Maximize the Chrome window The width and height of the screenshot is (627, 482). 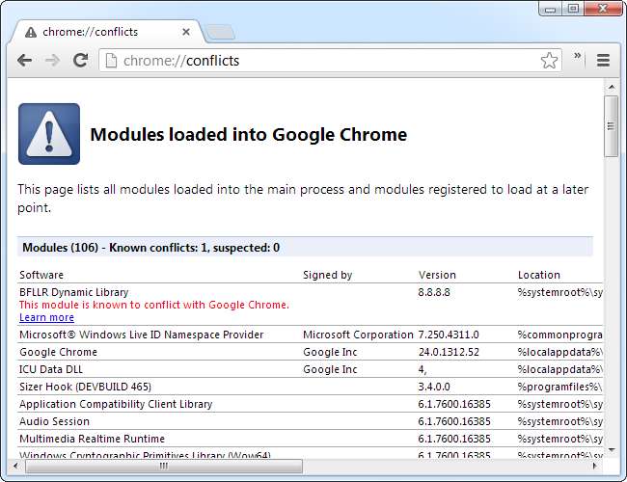click(x=573, y=9)
